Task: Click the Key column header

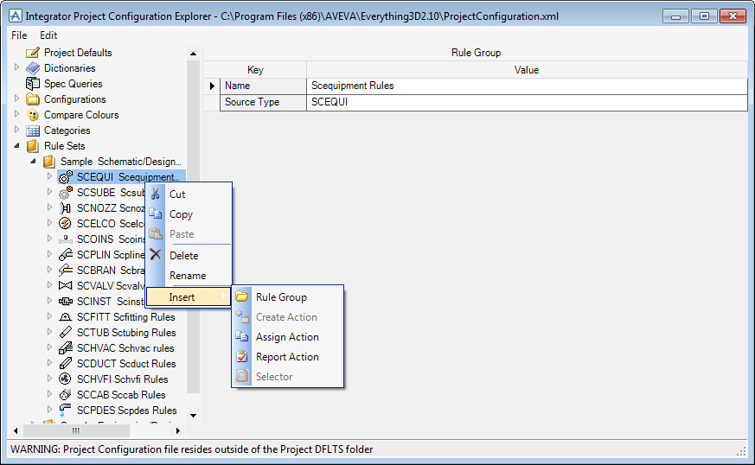Action: (x=255, y=70)
